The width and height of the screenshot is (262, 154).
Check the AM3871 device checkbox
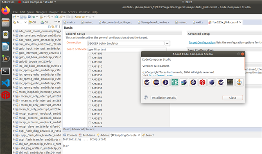tap(90, 118)
